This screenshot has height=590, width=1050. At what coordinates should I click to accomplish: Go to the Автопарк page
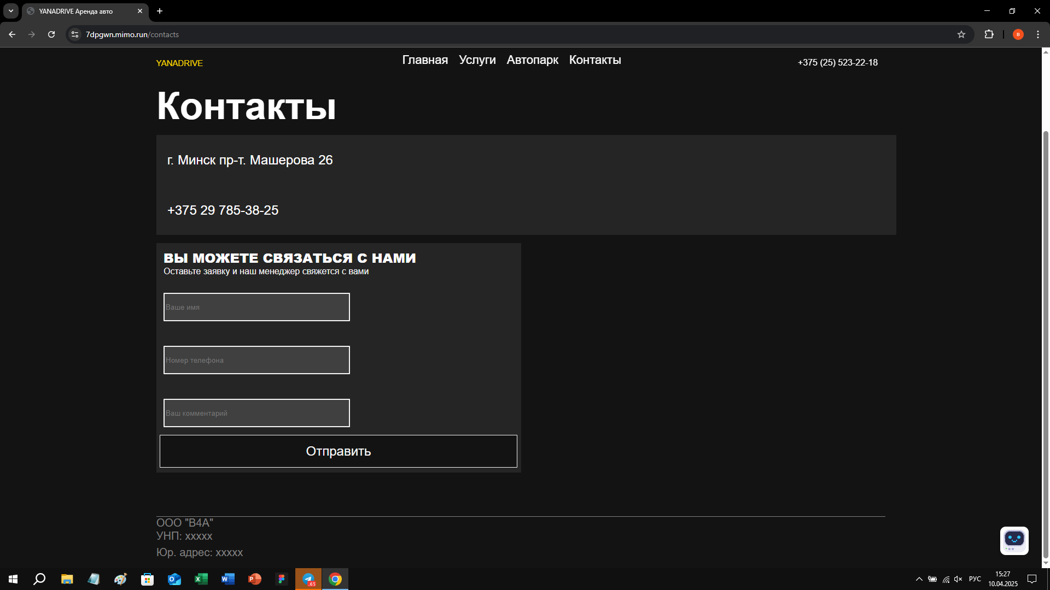point(533,60)
